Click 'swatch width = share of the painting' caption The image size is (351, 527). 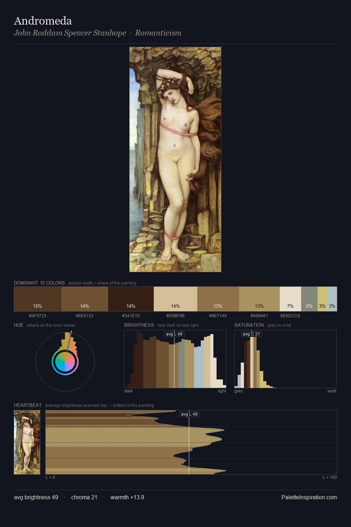pos(102,283)
